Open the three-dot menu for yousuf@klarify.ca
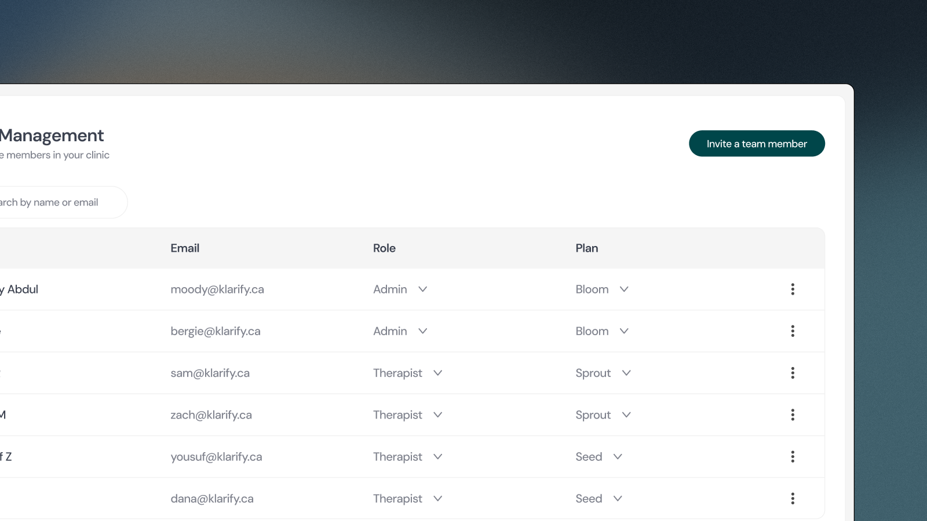This screenshot has width=927, height=521. point(793,456)
